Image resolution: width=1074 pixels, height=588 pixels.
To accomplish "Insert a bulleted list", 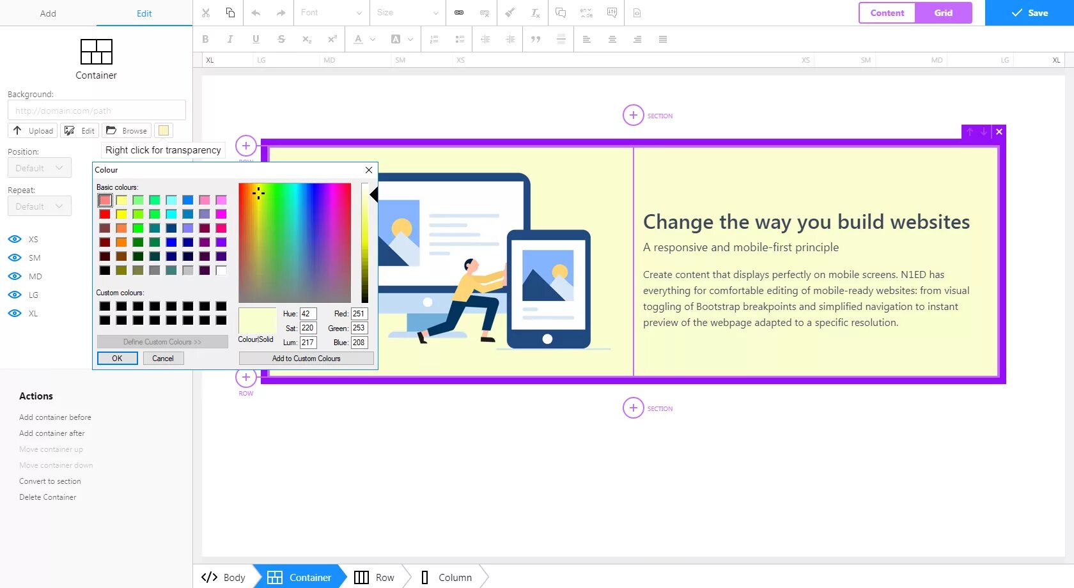I will pos(460,39).
